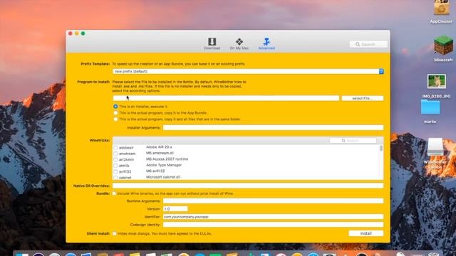Click the toolbar Search field
Image resolution: width=456 pixels, height=256 pixels.
tap(368, 44)
